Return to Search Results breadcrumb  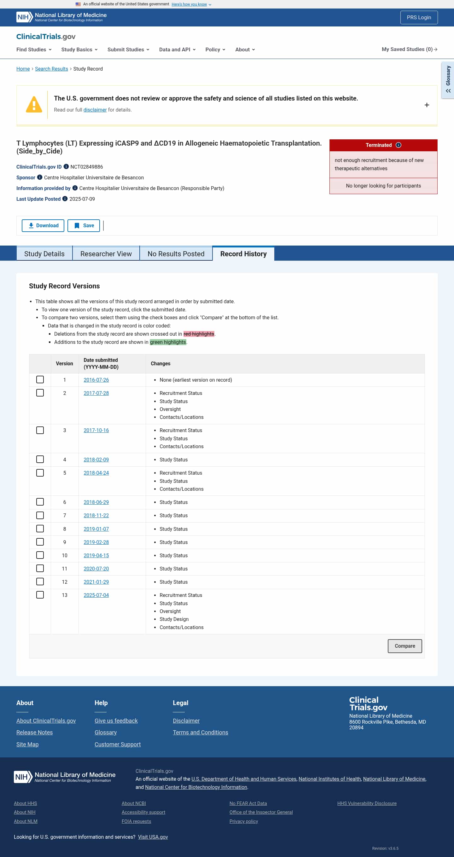[x=52, y=69]
